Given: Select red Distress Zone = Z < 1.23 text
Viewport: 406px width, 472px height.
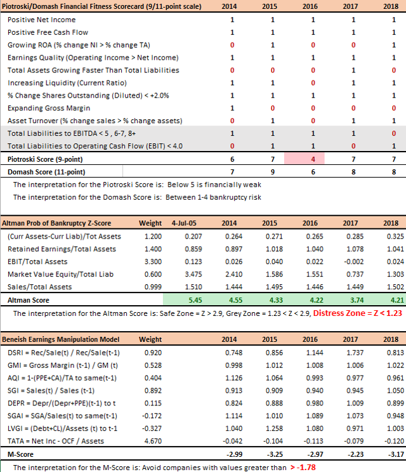Looking at the screenshot, I should point(358,313).
